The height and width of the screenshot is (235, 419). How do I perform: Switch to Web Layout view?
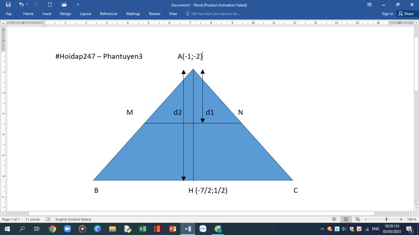[x=358, y=219]
